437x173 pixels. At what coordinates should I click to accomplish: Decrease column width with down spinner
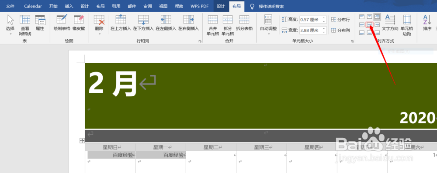[324, 32]
